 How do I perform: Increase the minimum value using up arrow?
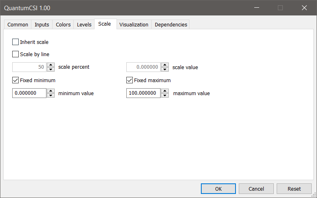(51, 91)
